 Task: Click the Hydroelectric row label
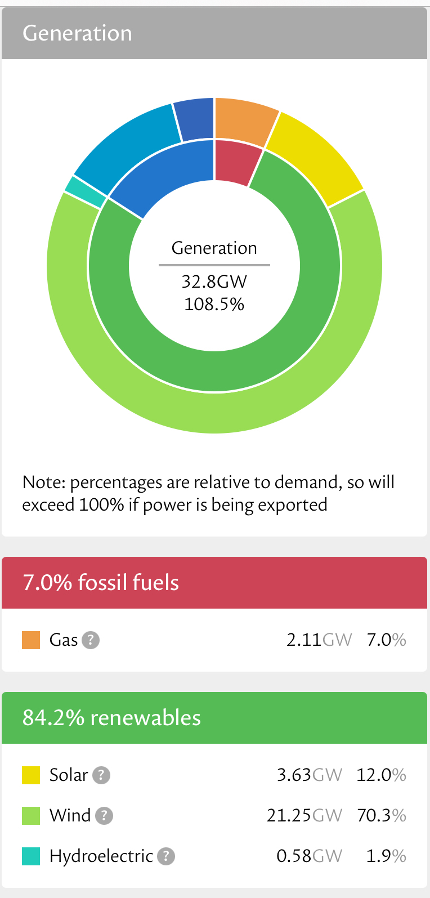pos(101,856)
